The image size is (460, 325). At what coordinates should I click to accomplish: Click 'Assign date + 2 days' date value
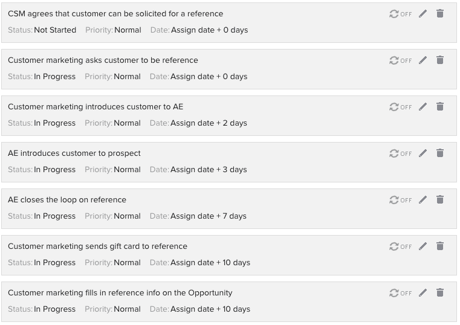[x=209, y=123]
